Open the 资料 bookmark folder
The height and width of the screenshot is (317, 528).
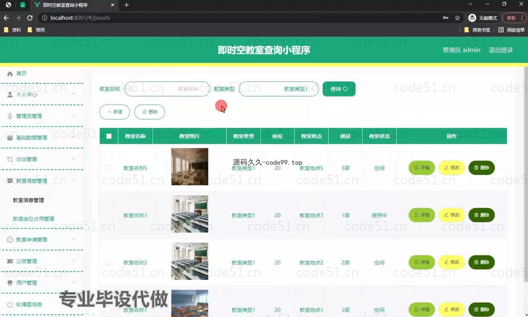coord(12,30)
